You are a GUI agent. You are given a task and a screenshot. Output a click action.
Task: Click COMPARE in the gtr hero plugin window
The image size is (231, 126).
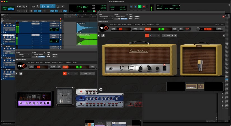(x=41, y=57)
